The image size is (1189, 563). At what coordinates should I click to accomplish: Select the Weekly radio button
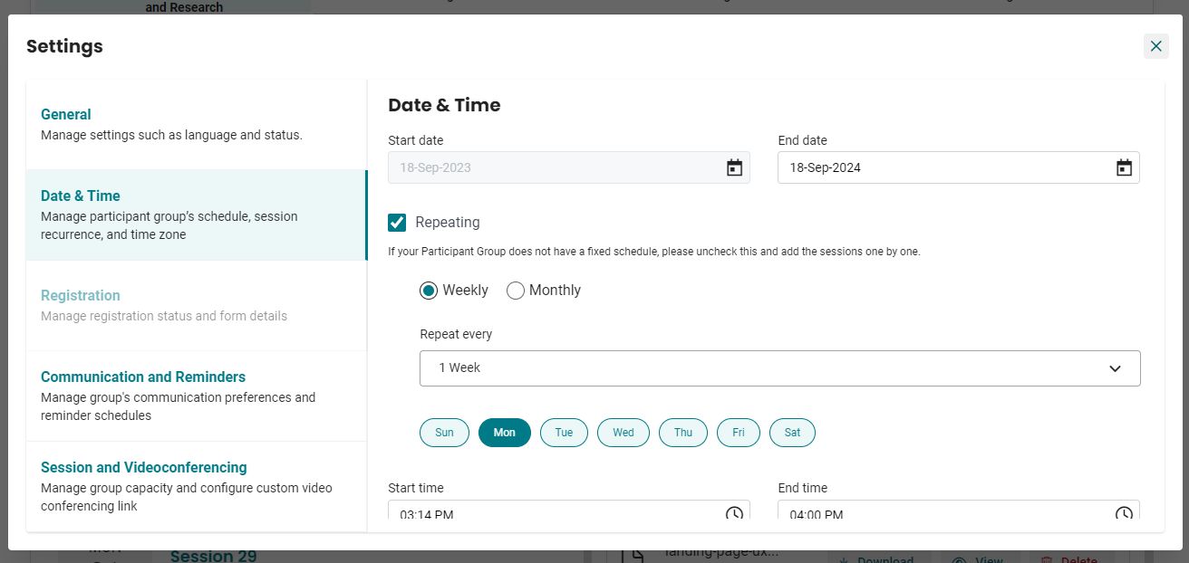(x=429, y=291)
